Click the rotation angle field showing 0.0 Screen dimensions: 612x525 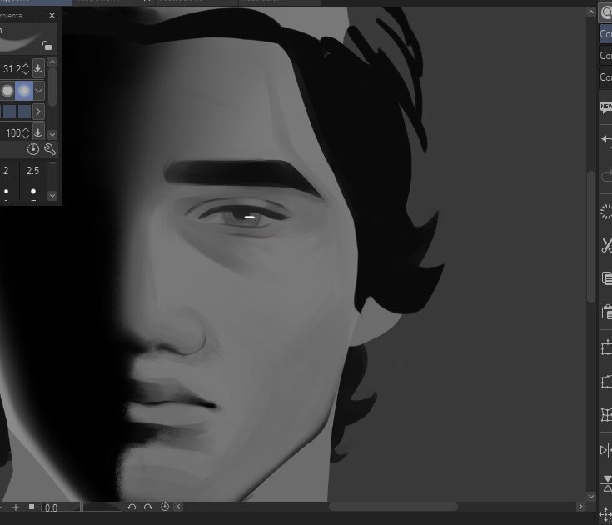click(61, 507)
